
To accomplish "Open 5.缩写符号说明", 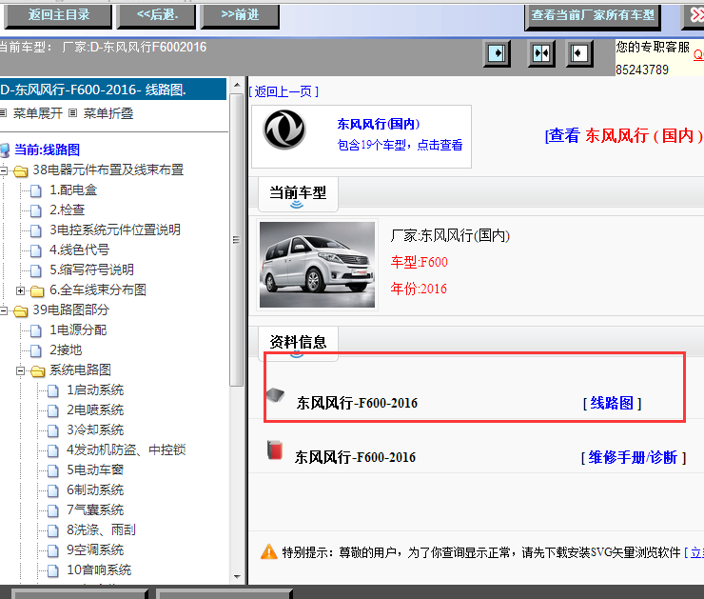I will point(91,270).
